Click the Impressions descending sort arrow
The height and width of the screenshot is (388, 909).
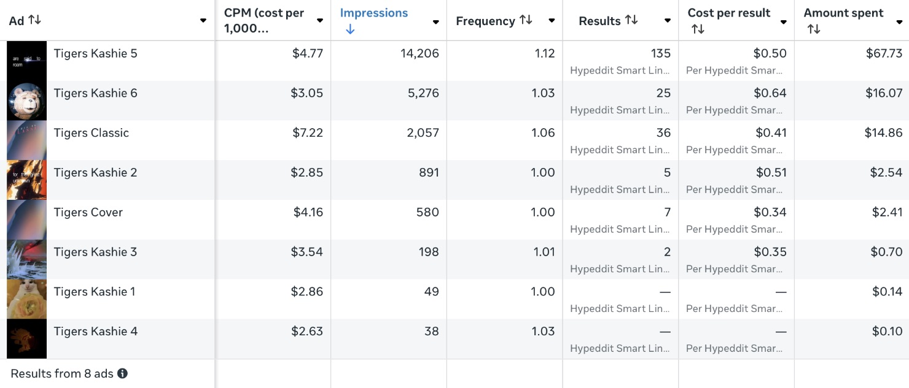coord(350,29)
